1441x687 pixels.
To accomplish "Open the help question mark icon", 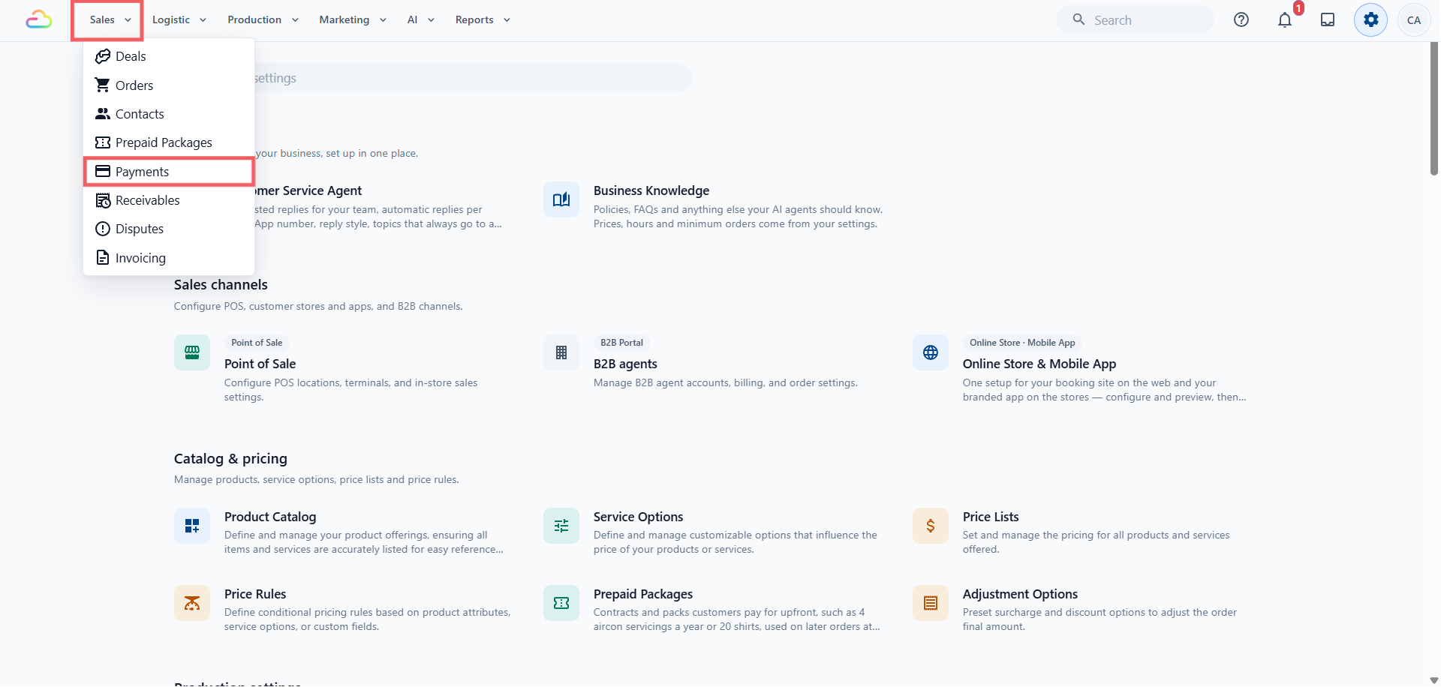I will click(1241, 20).
